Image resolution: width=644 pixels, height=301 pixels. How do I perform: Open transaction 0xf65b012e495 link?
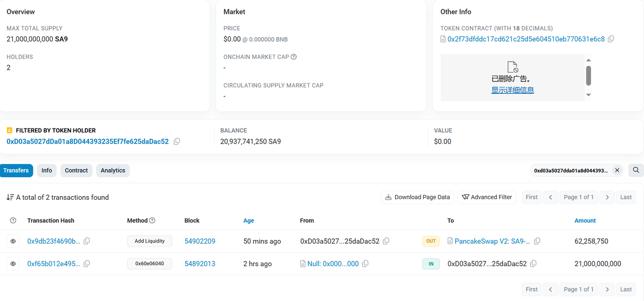(54, 264)
